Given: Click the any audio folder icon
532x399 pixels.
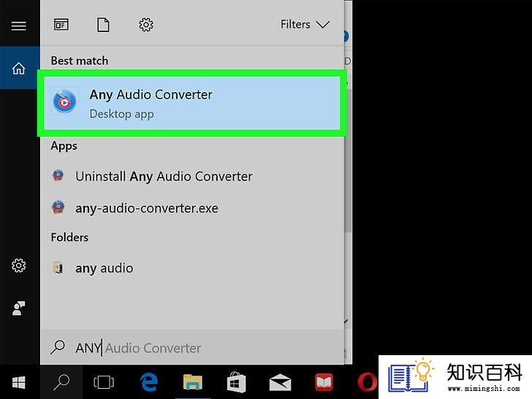Looking at the screenshot, I should [58, 267].
